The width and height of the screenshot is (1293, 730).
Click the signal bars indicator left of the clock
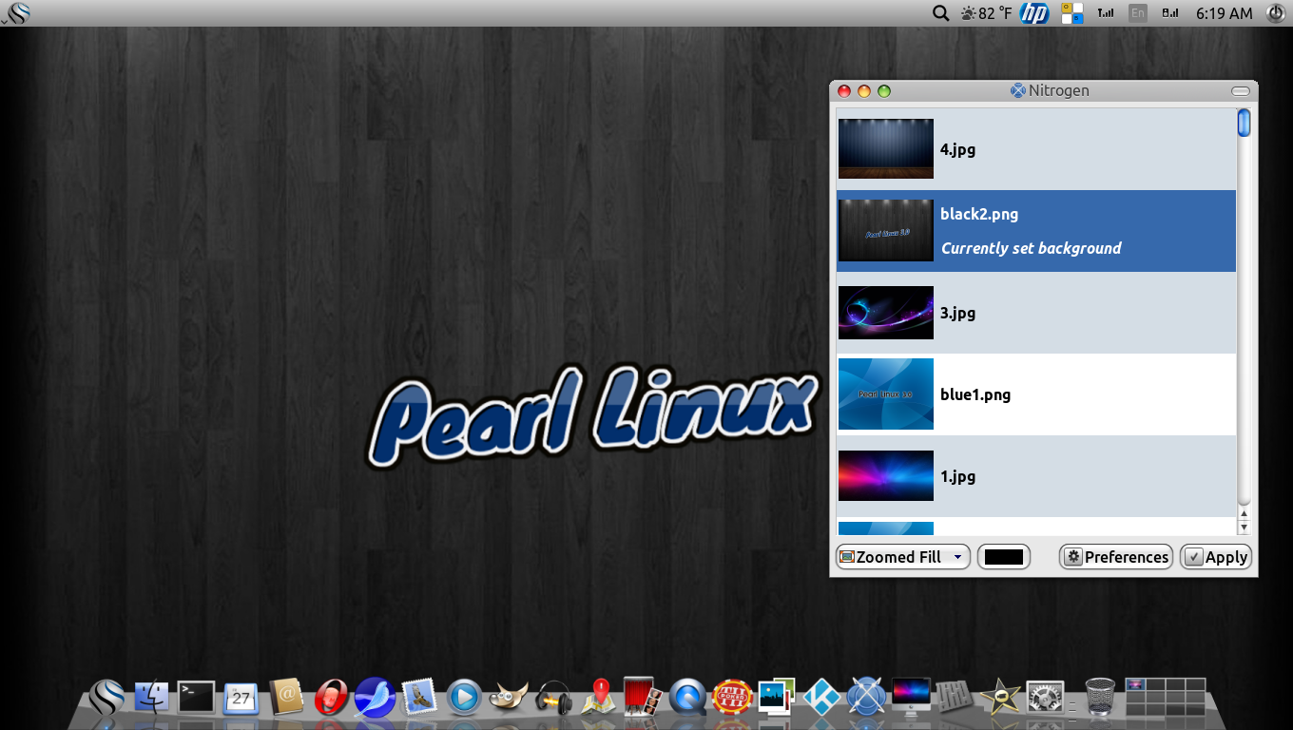1170,13
